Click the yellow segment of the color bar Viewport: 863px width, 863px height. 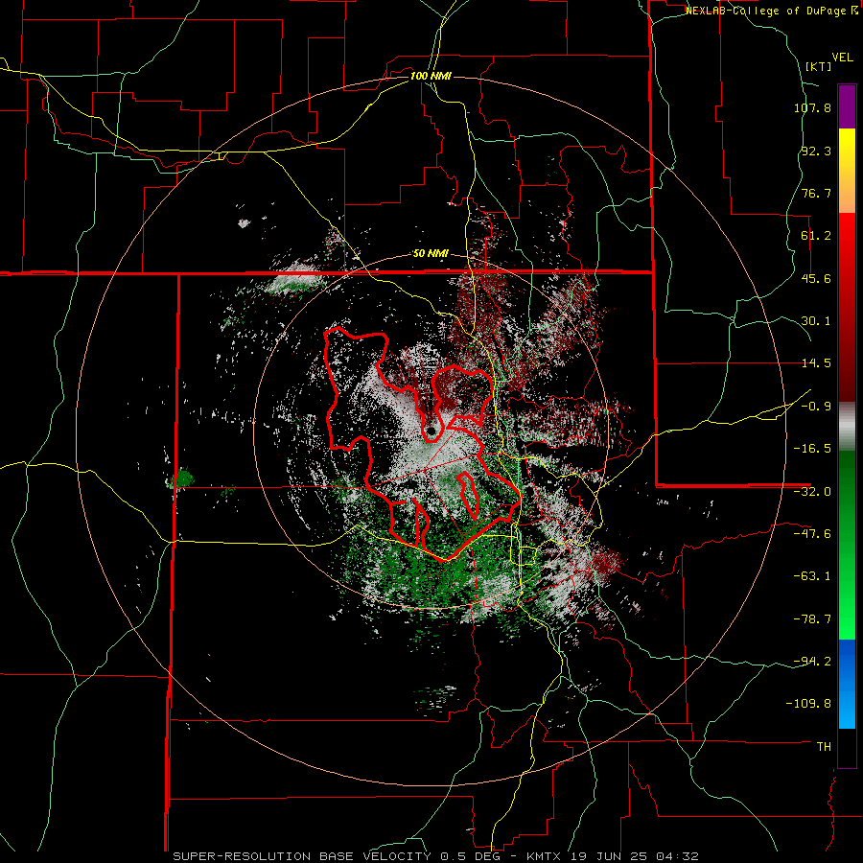tap(847, 150)
